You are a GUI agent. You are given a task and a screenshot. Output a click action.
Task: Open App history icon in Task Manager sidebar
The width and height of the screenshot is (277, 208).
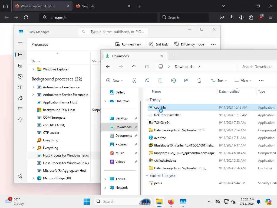(20, 76)
